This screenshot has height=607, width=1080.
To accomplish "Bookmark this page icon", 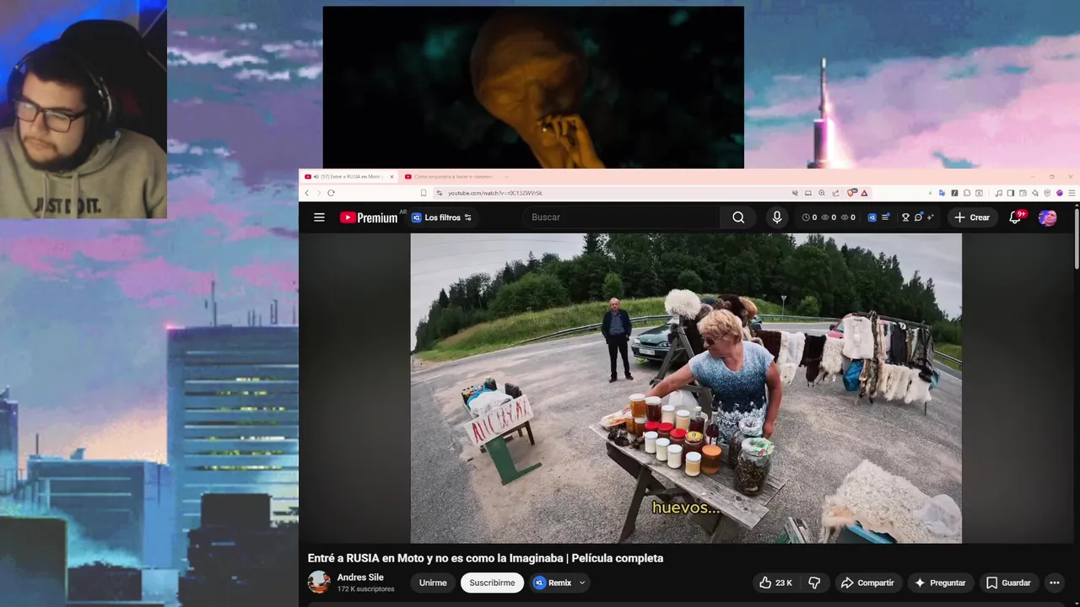I will pos(424,193).
